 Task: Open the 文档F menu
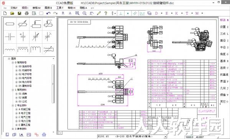tap(14, 8)
